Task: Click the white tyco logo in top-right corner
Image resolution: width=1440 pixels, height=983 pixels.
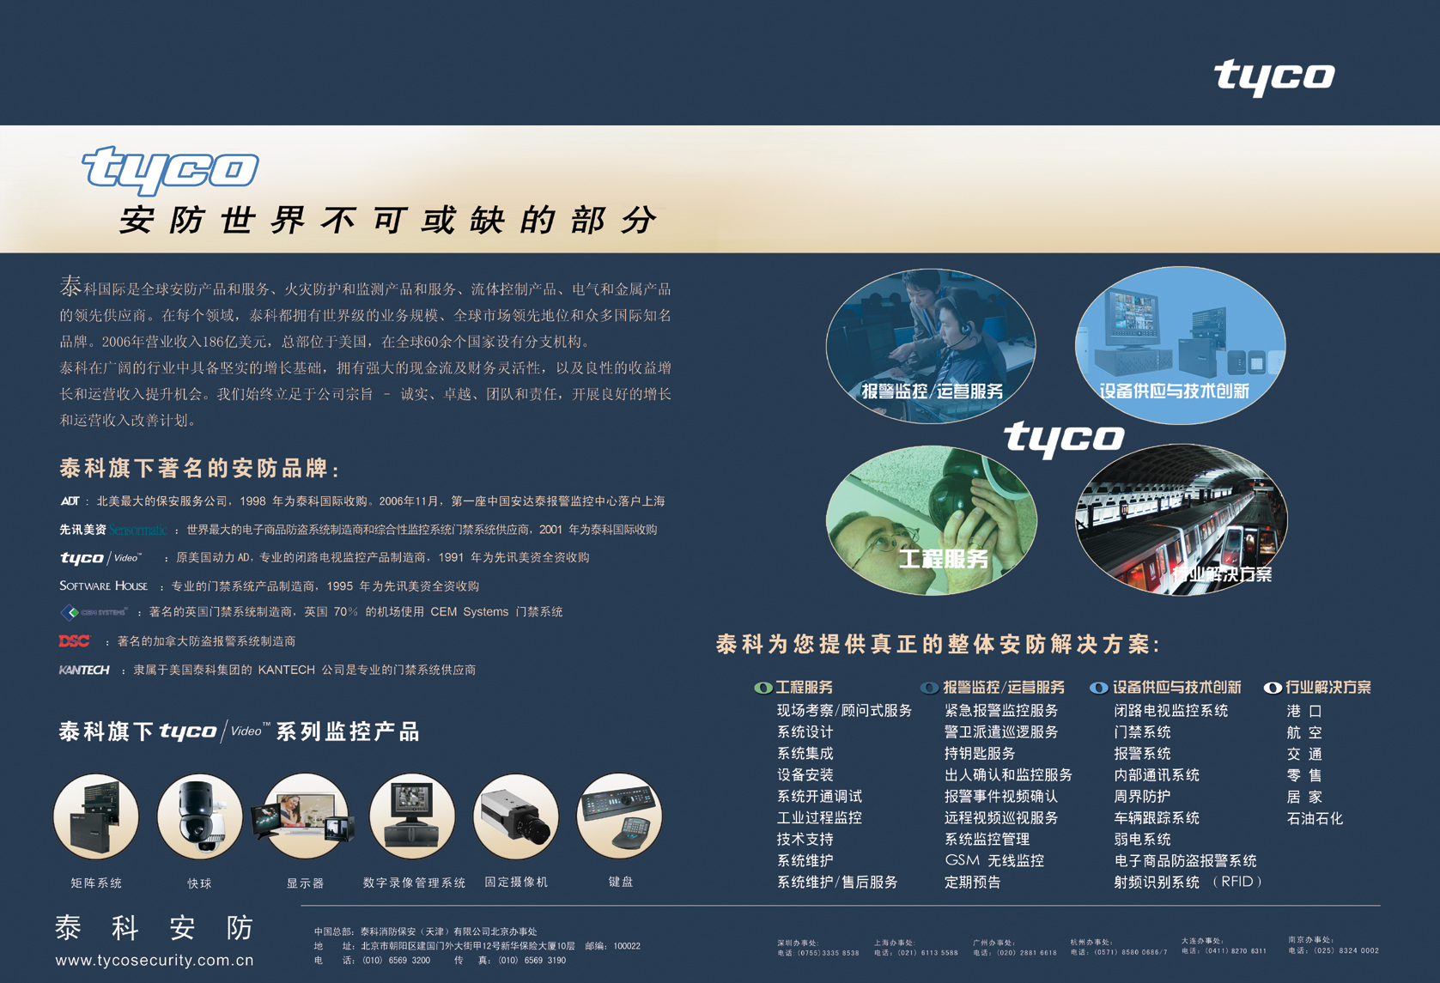Action: (1273, 77)
